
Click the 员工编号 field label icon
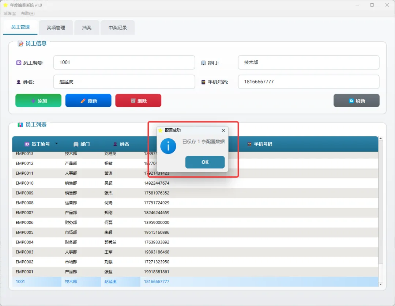[19, 63]
